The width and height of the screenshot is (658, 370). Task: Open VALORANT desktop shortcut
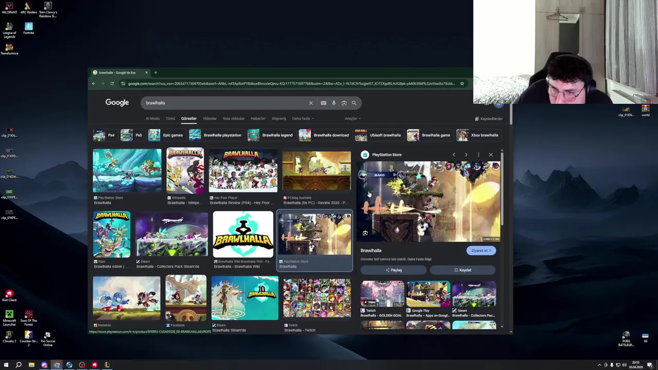[x=9, y=8]
